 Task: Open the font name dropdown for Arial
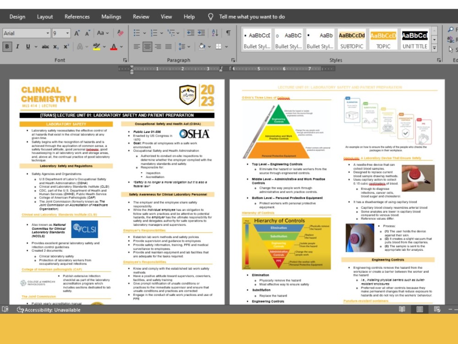tap(48, 33)
